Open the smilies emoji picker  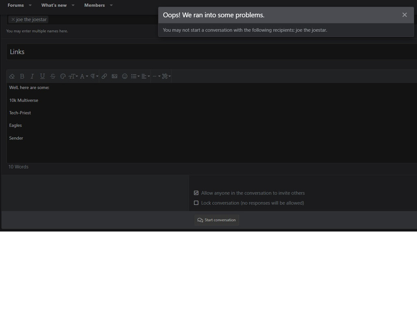[x=125, y=76]
